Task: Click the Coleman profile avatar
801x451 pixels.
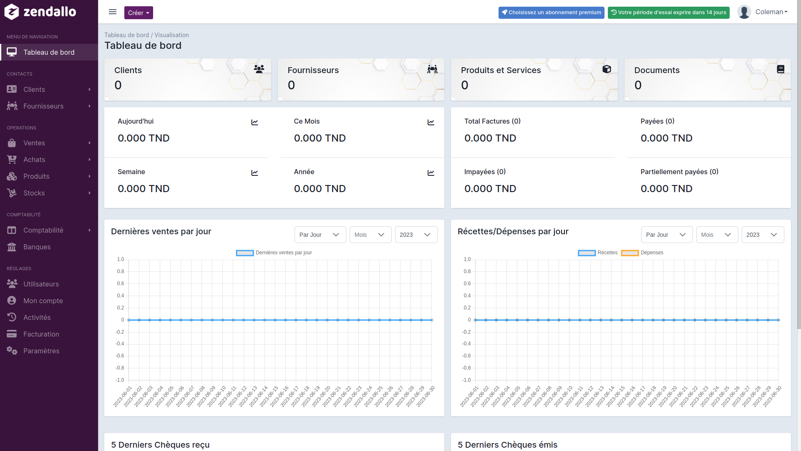Action: coord(744,12)
